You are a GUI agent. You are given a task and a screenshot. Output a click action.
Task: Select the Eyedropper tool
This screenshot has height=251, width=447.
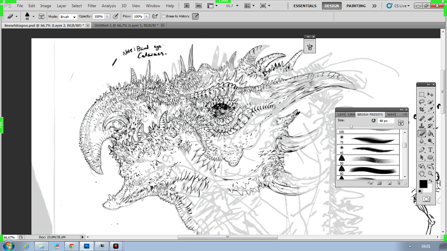pyautogui.click(x=430, y=110)
